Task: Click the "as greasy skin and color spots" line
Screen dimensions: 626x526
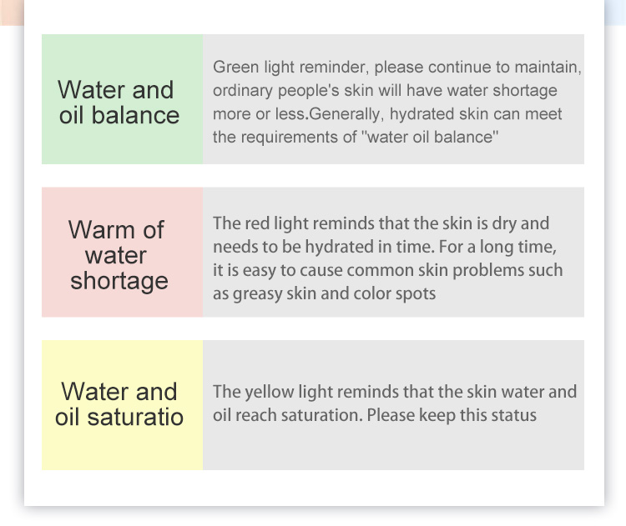Action: point(325,293)
